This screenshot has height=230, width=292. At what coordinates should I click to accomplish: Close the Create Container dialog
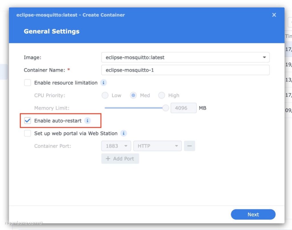pos(274,15)
